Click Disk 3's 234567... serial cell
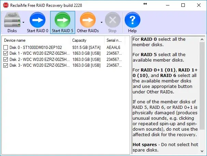The height and width of the screenshot is (156, 207). pos(114,65)
